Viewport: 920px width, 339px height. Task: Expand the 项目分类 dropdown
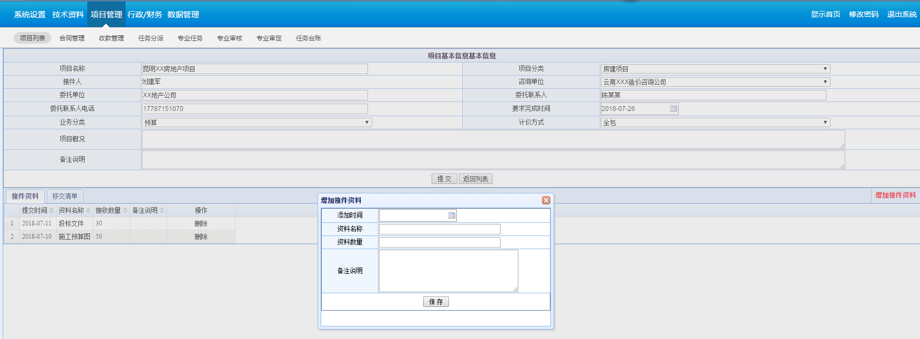pyautogui.click(x=825, y=69)
